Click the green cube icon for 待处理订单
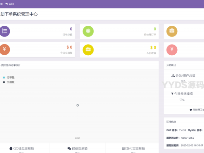Image resolution: width=204 pixels, height=153 pixels. click(88, 31)
